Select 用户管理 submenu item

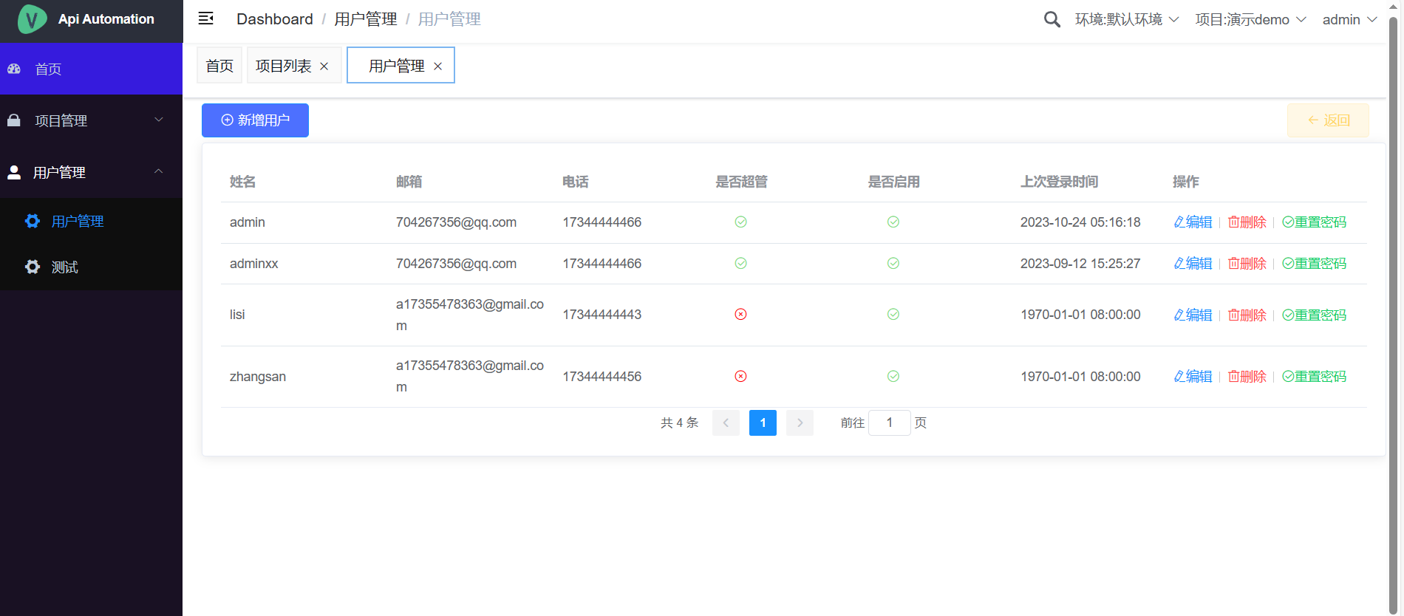click(x=91, y=221)
